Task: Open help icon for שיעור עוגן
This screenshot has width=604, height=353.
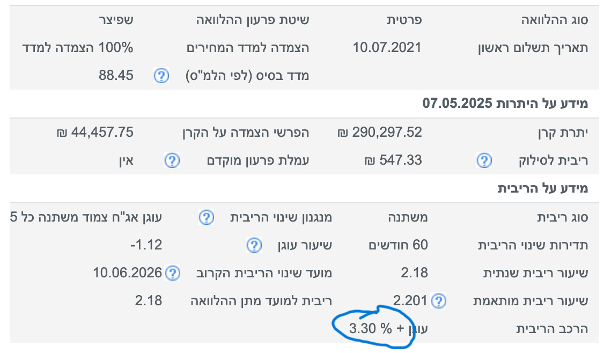Action: (254, 245)
